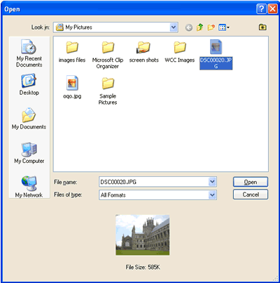This screenshot has width=280, height=283.
Task: Open My Network places shortcut
Action: (29, 187)
